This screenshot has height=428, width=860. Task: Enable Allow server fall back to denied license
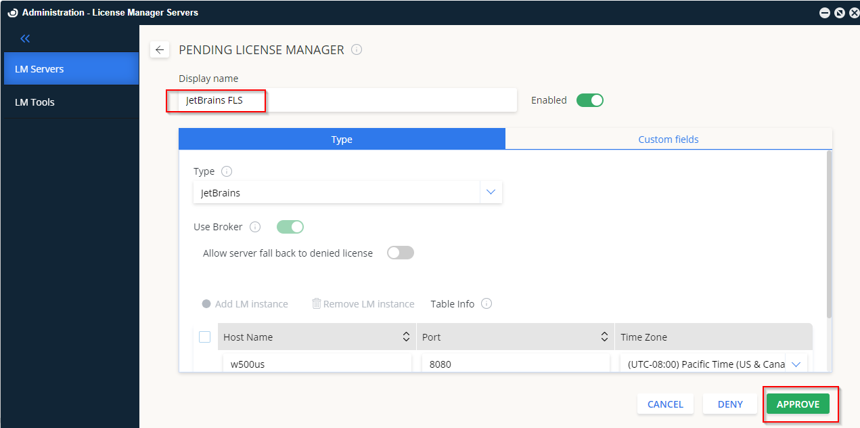400,252
